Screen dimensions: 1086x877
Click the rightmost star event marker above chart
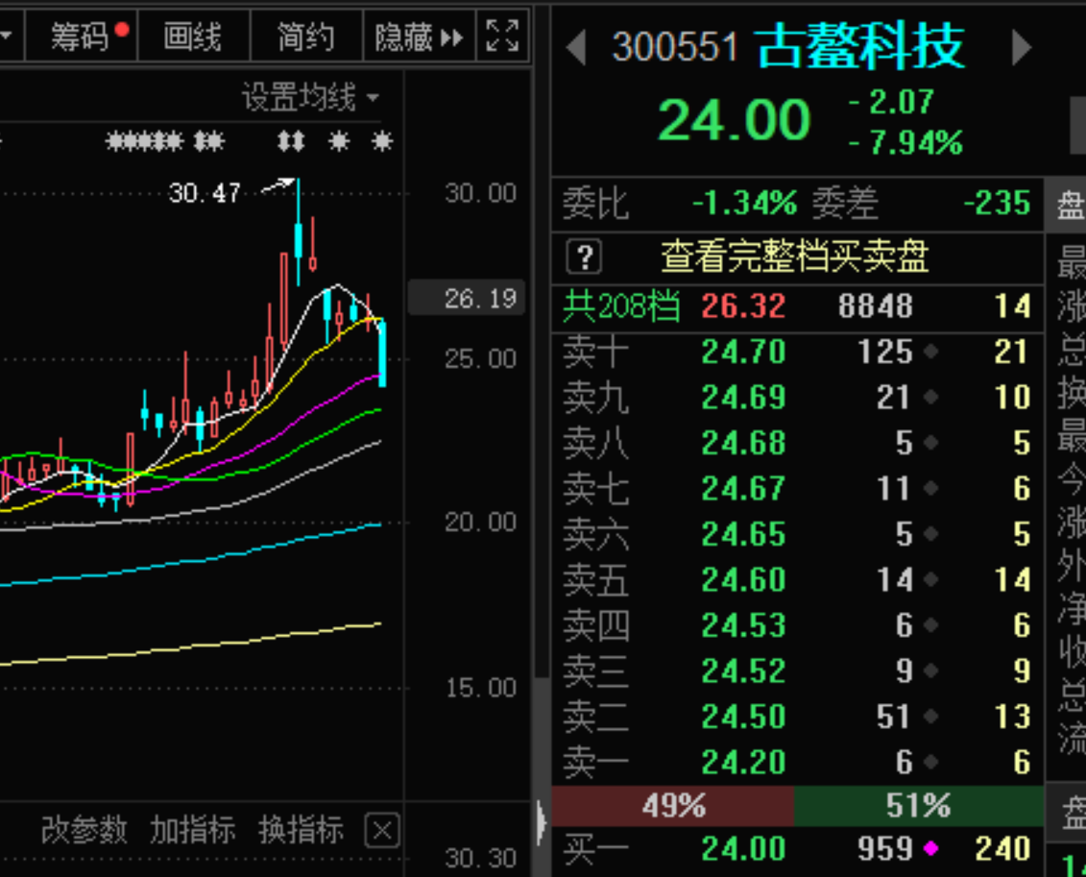[x=381, y=141]
